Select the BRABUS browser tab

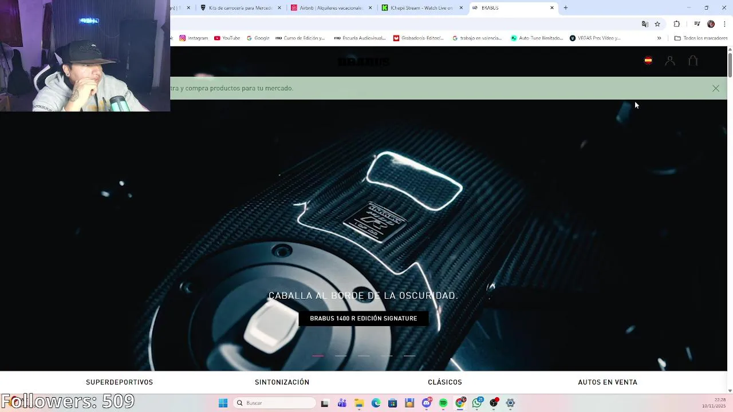coord(513,8)
